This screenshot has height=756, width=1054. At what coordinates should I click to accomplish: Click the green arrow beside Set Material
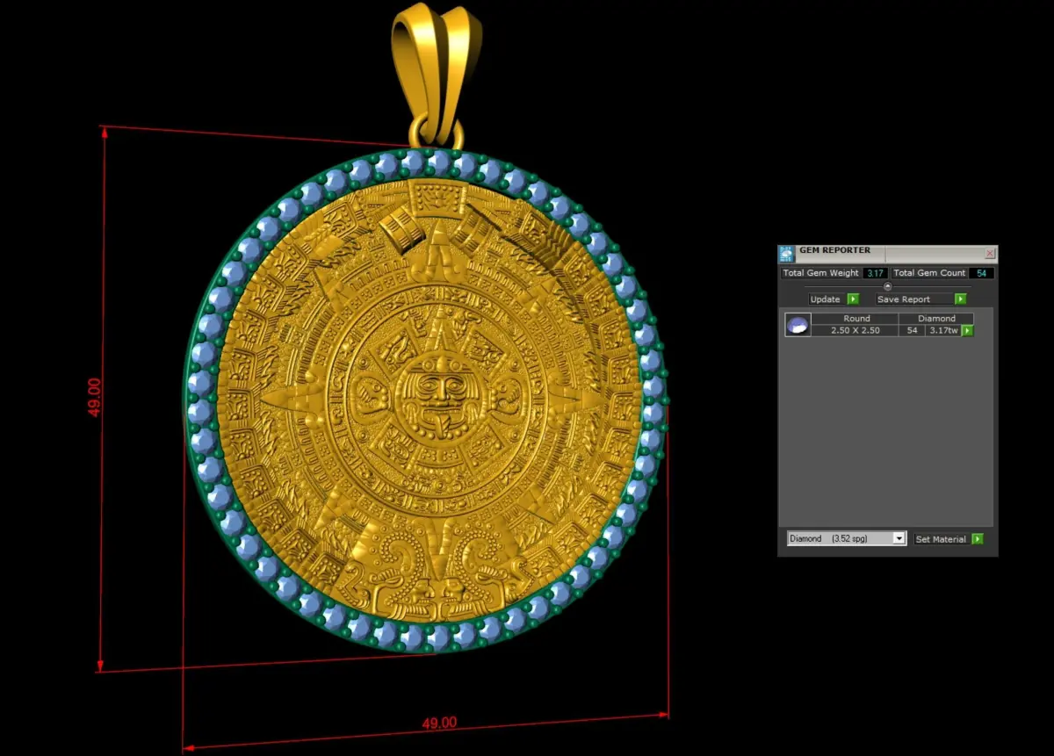click(x=978, y=539)
